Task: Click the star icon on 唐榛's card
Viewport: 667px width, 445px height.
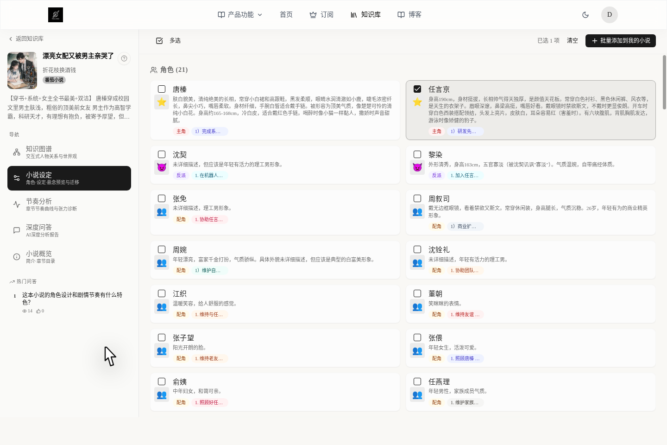Action: click(162, 102)
